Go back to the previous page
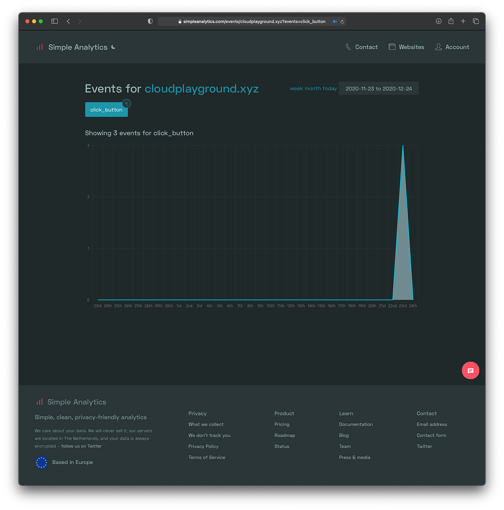 (x=68, y=21)
